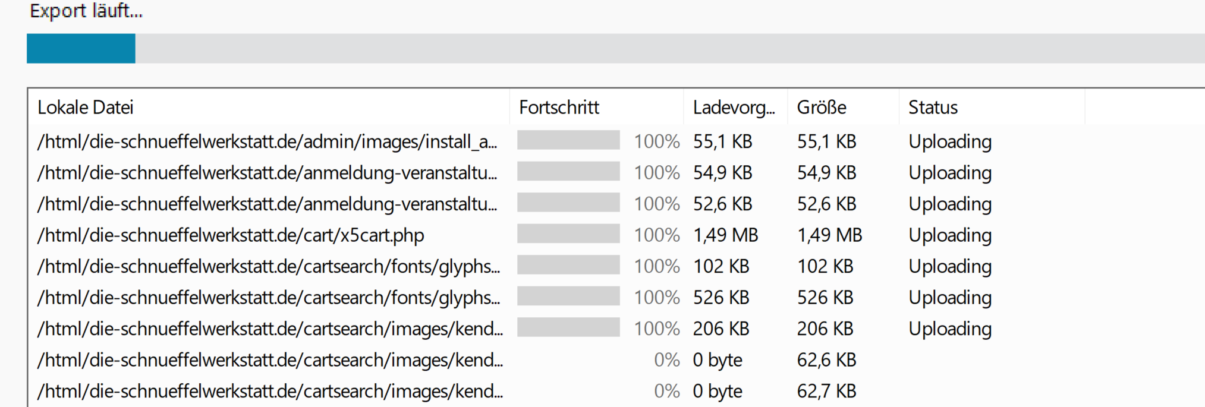Click the Ladevorg... column header
Image resolution: width=1205 pixels, height=407 pixels.
734,108
